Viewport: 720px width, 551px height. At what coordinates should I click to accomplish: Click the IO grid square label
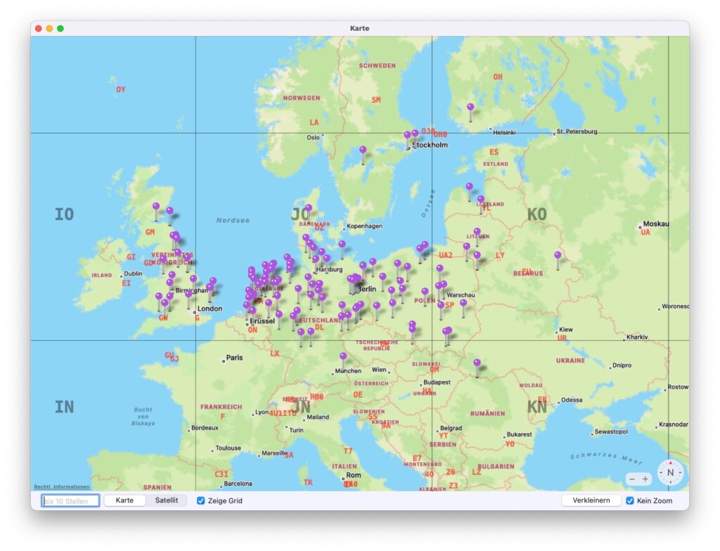click(x=64, y=214)
